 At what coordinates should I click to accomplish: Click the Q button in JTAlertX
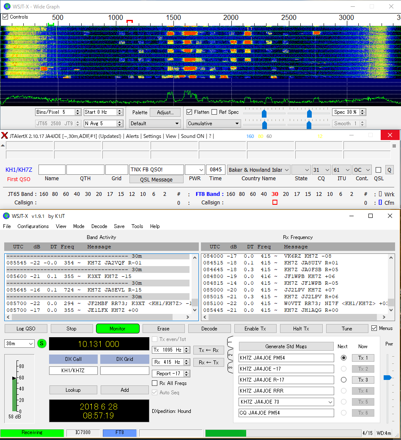389,170
